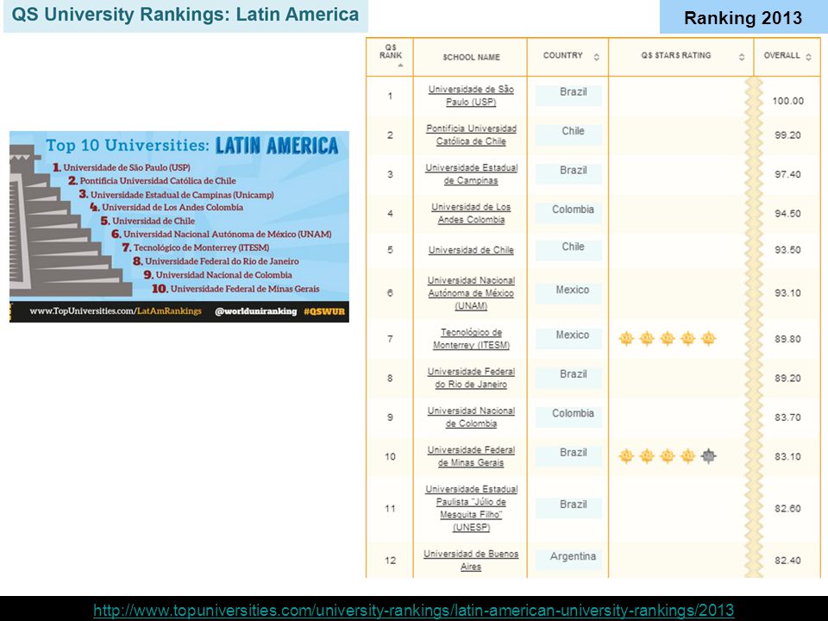Viewport: 828px width, 621px height.
Task: Click the overall score 83.10
Action: tap(787, 456)
